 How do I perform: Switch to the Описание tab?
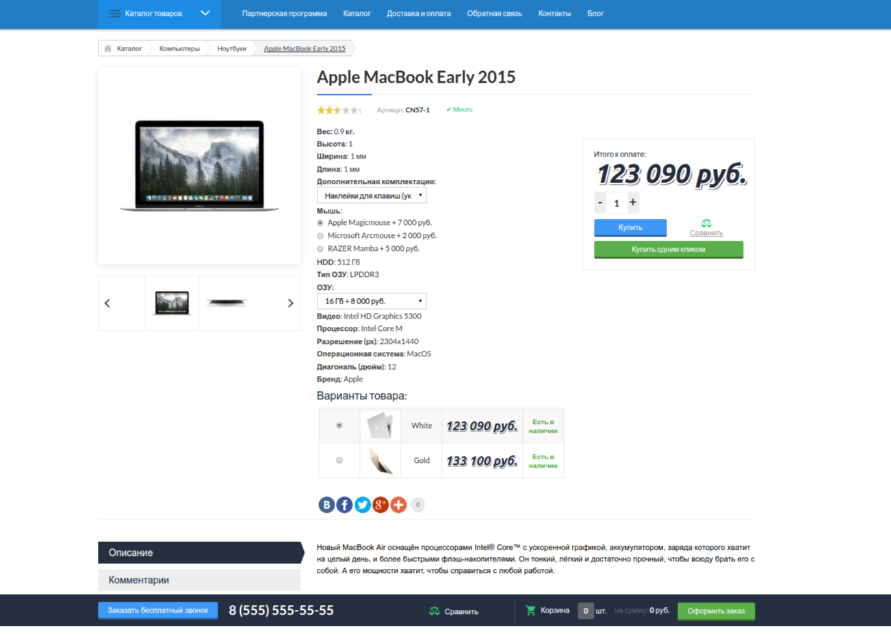[x=200, y=552]
